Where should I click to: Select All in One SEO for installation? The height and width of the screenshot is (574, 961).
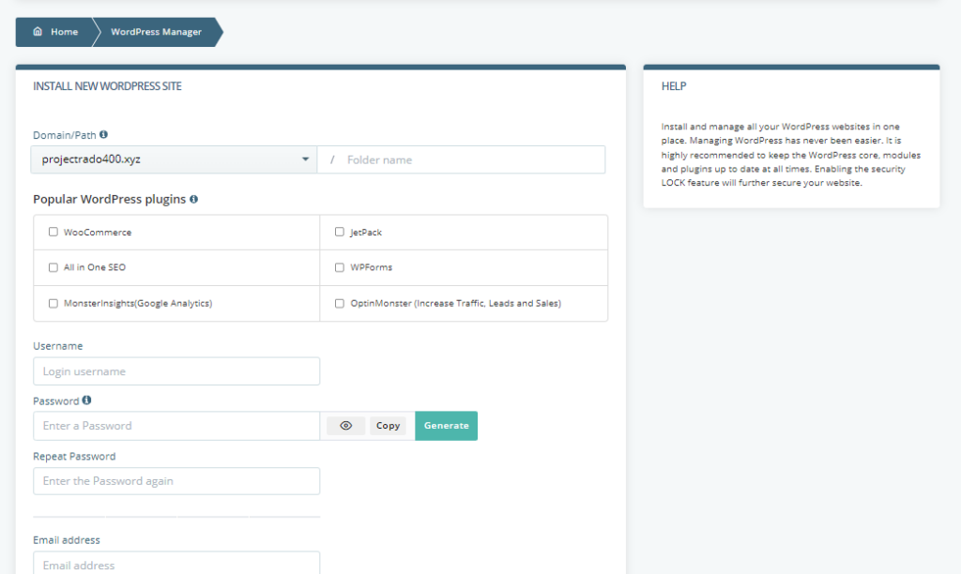coord(53,267)
